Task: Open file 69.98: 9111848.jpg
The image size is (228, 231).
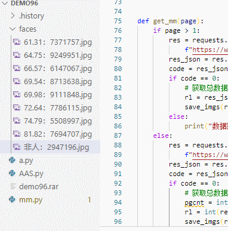Action: [x=58, y=95]
